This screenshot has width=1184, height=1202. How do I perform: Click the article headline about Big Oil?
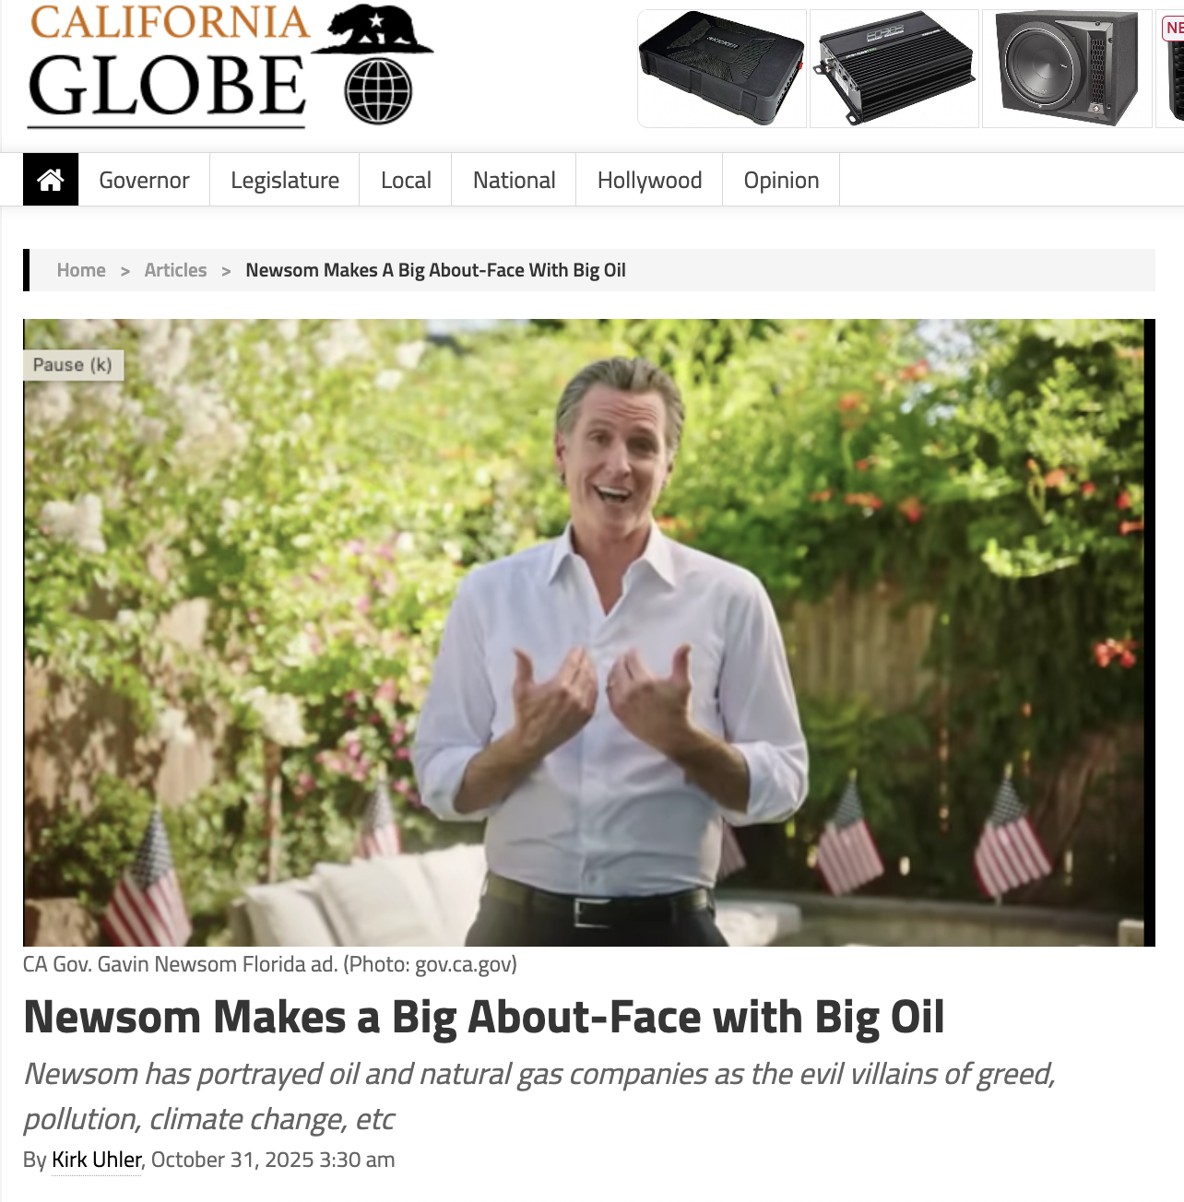(484, 1018)
